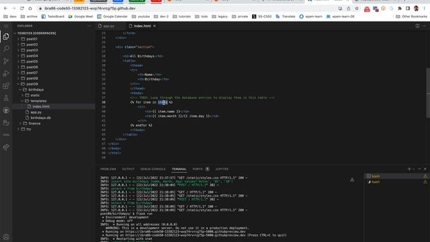Go to the browser home page
The height and width of the screenshot is (242, 430).
pyautogui.click(x=30, y=9)
